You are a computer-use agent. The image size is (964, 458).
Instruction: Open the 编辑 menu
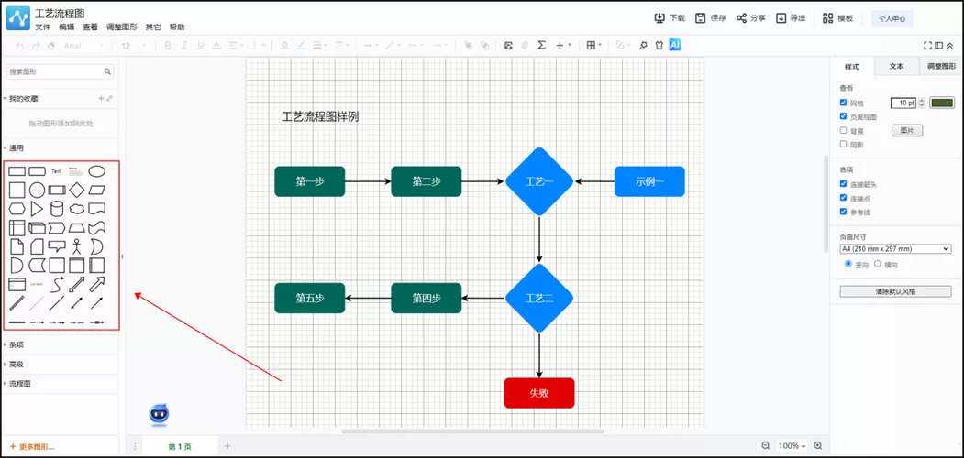pyautogui.click(x=66, y=27)
